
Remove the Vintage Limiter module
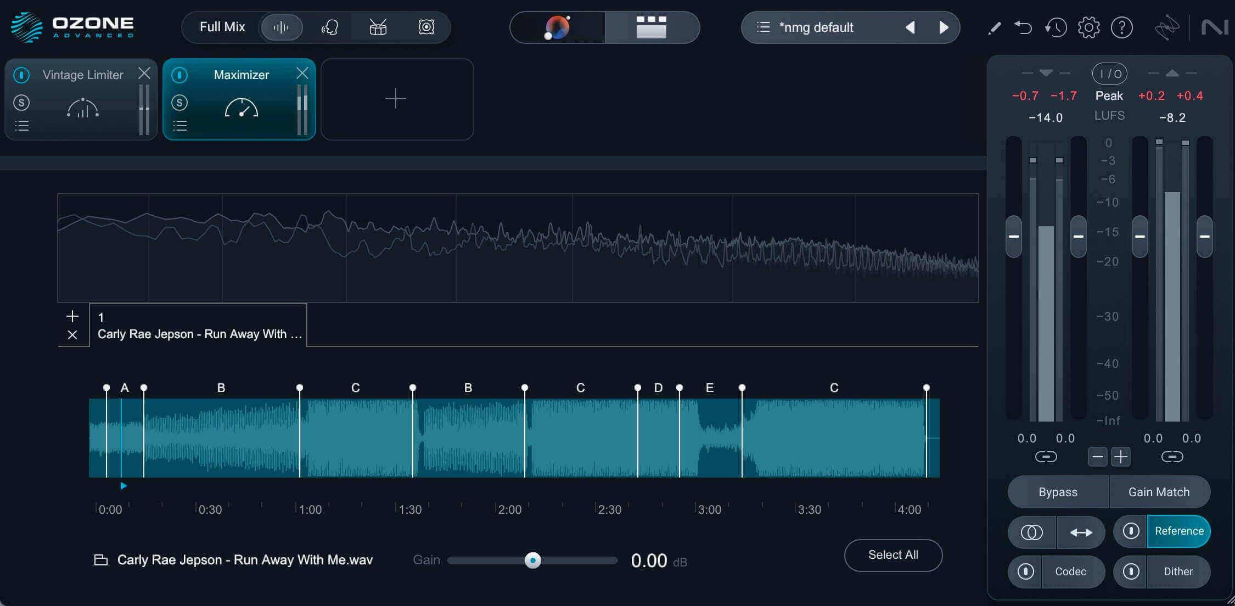144,73
